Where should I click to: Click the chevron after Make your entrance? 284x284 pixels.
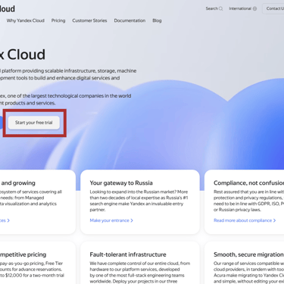132,220
